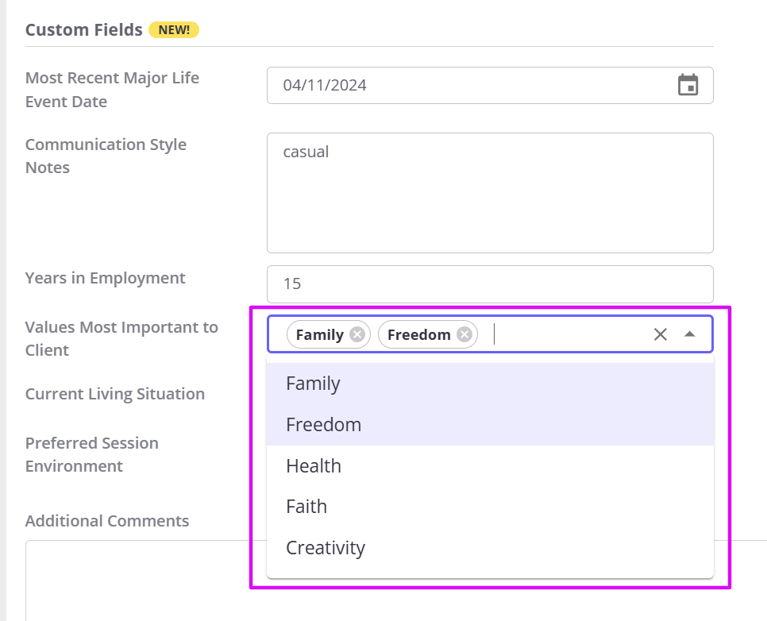Click the Current Living Situation label

click(115, 393)
